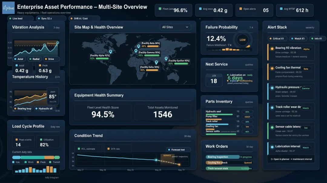
Task: Click the Open alerts KPI orange icon
Action: click(x=241, y=9)
